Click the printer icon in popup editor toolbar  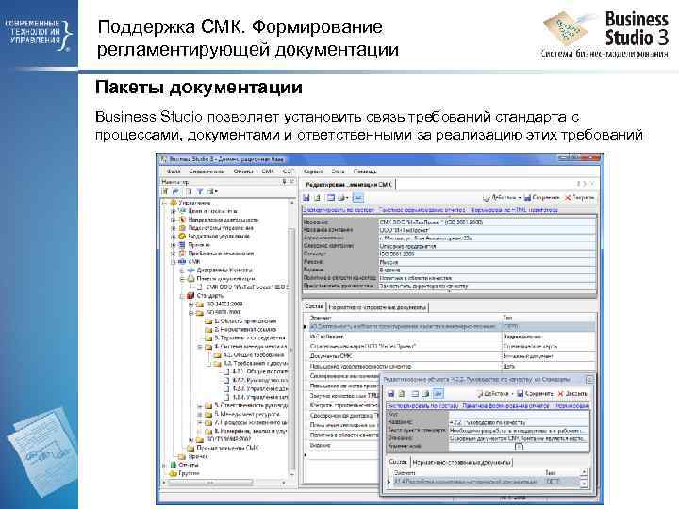pos(425,394)
